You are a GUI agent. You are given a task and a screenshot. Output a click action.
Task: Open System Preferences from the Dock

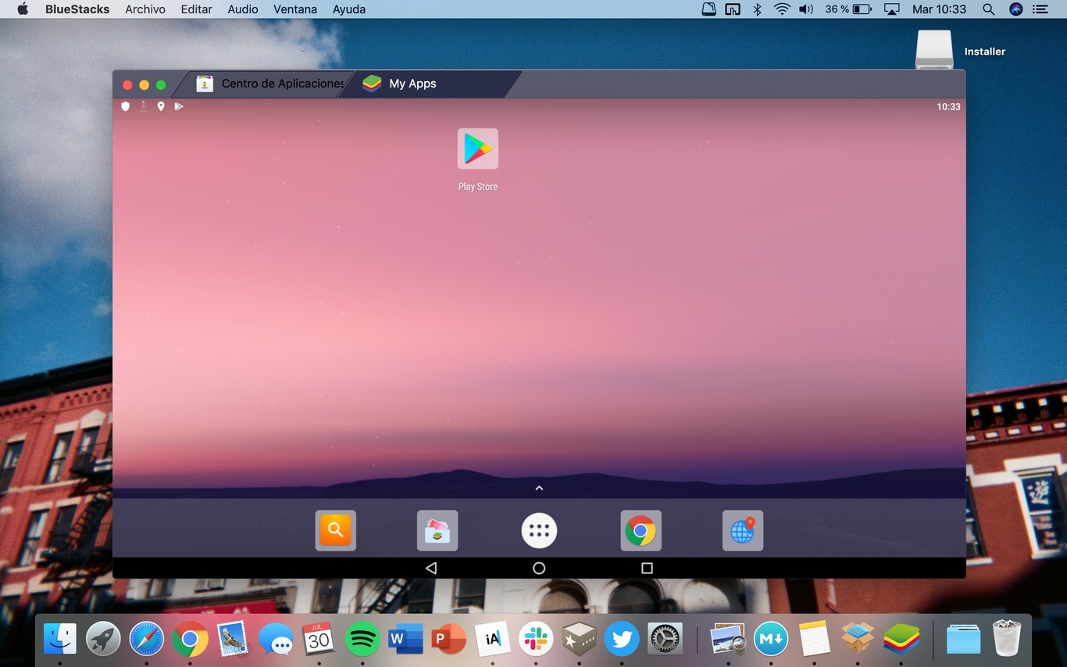[x=665, y=639]
